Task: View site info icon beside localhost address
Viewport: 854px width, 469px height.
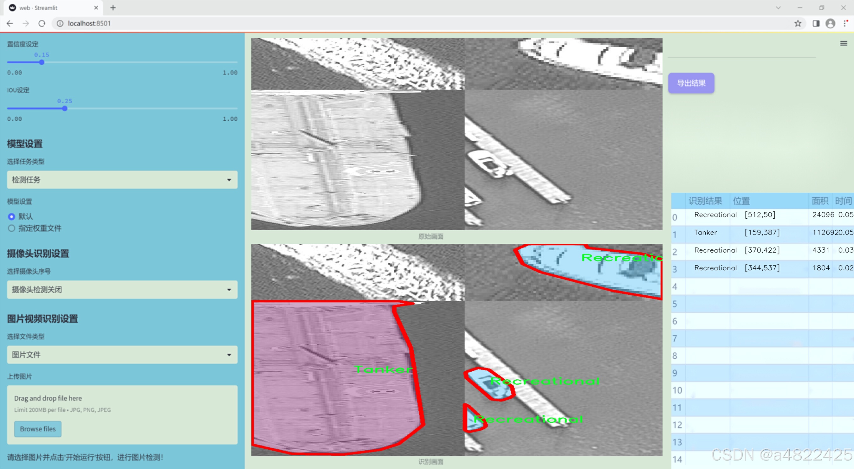Action: pos(60,23)
